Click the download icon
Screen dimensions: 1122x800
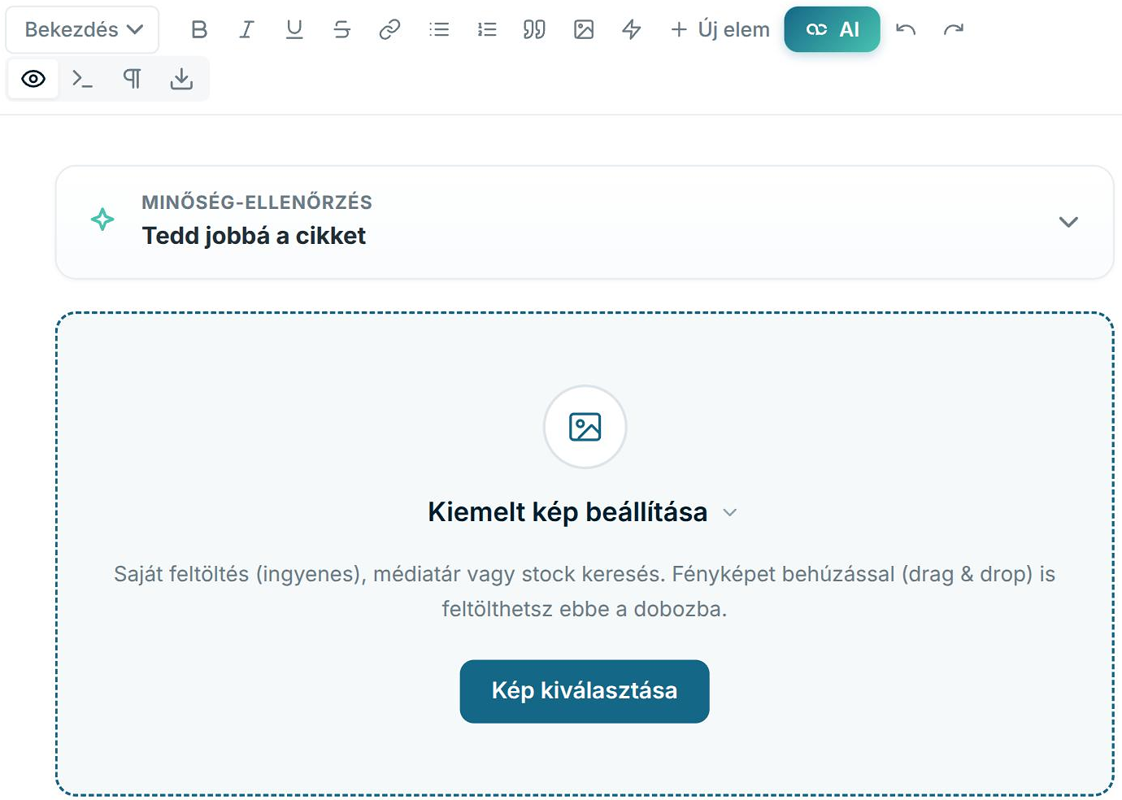point(181,79)
